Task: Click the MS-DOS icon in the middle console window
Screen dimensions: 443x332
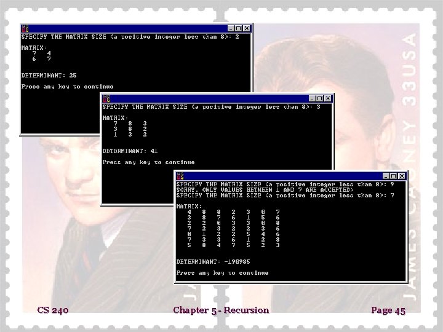Action: coord(106,98)
